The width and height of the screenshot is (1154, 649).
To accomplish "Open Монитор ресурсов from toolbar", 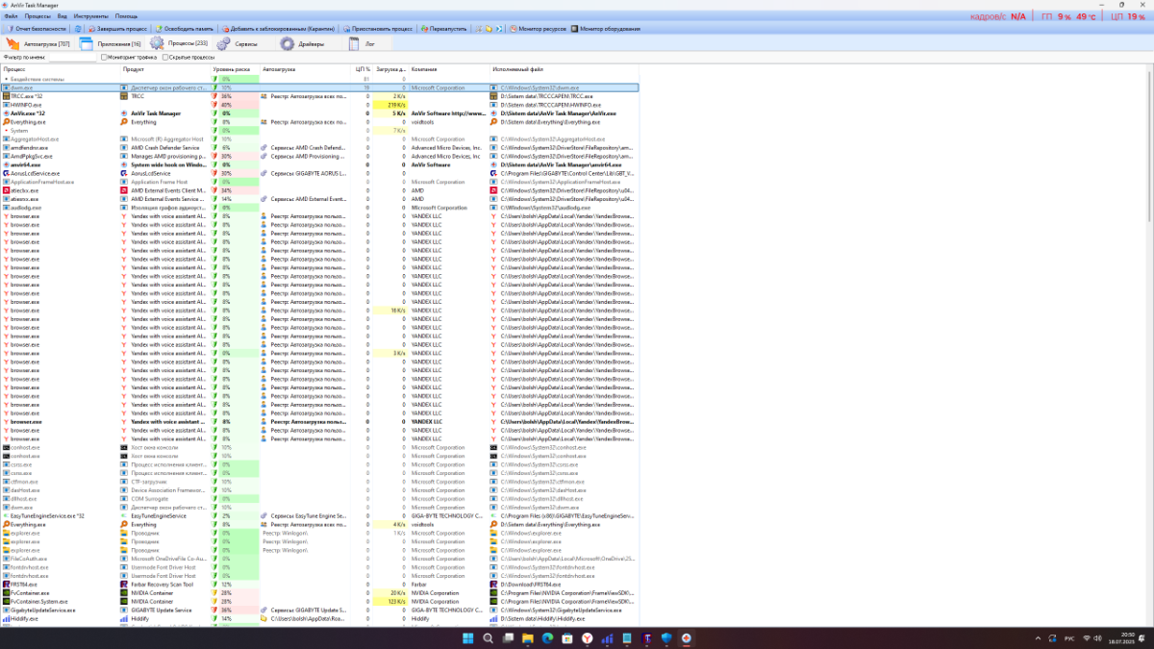I will coord(538,29).
